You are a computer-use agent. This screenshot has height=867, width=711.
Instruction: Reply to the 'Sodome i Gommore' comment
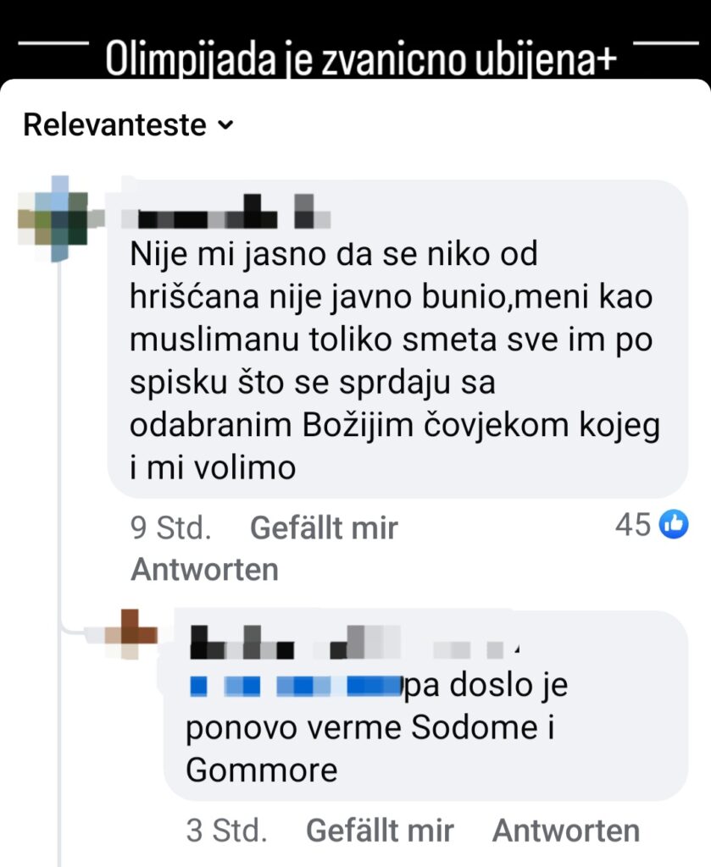pos(566,831)
